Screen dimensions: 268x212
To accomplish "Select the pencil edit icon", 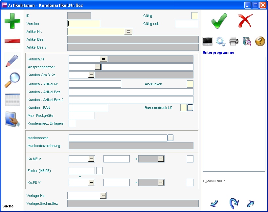I will [x=12, y=61].
